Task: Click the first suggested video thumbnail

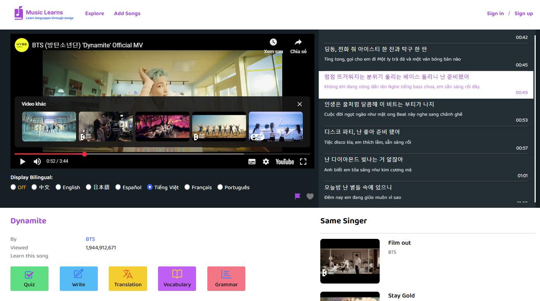Action: 49,127
